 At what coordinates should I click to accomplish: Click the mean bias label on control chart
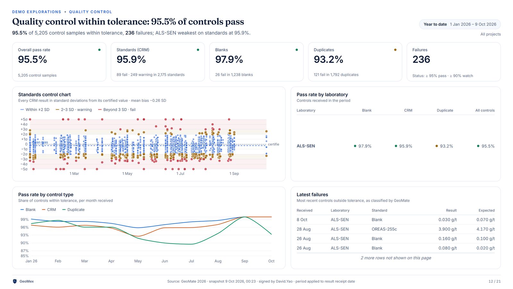40,142
